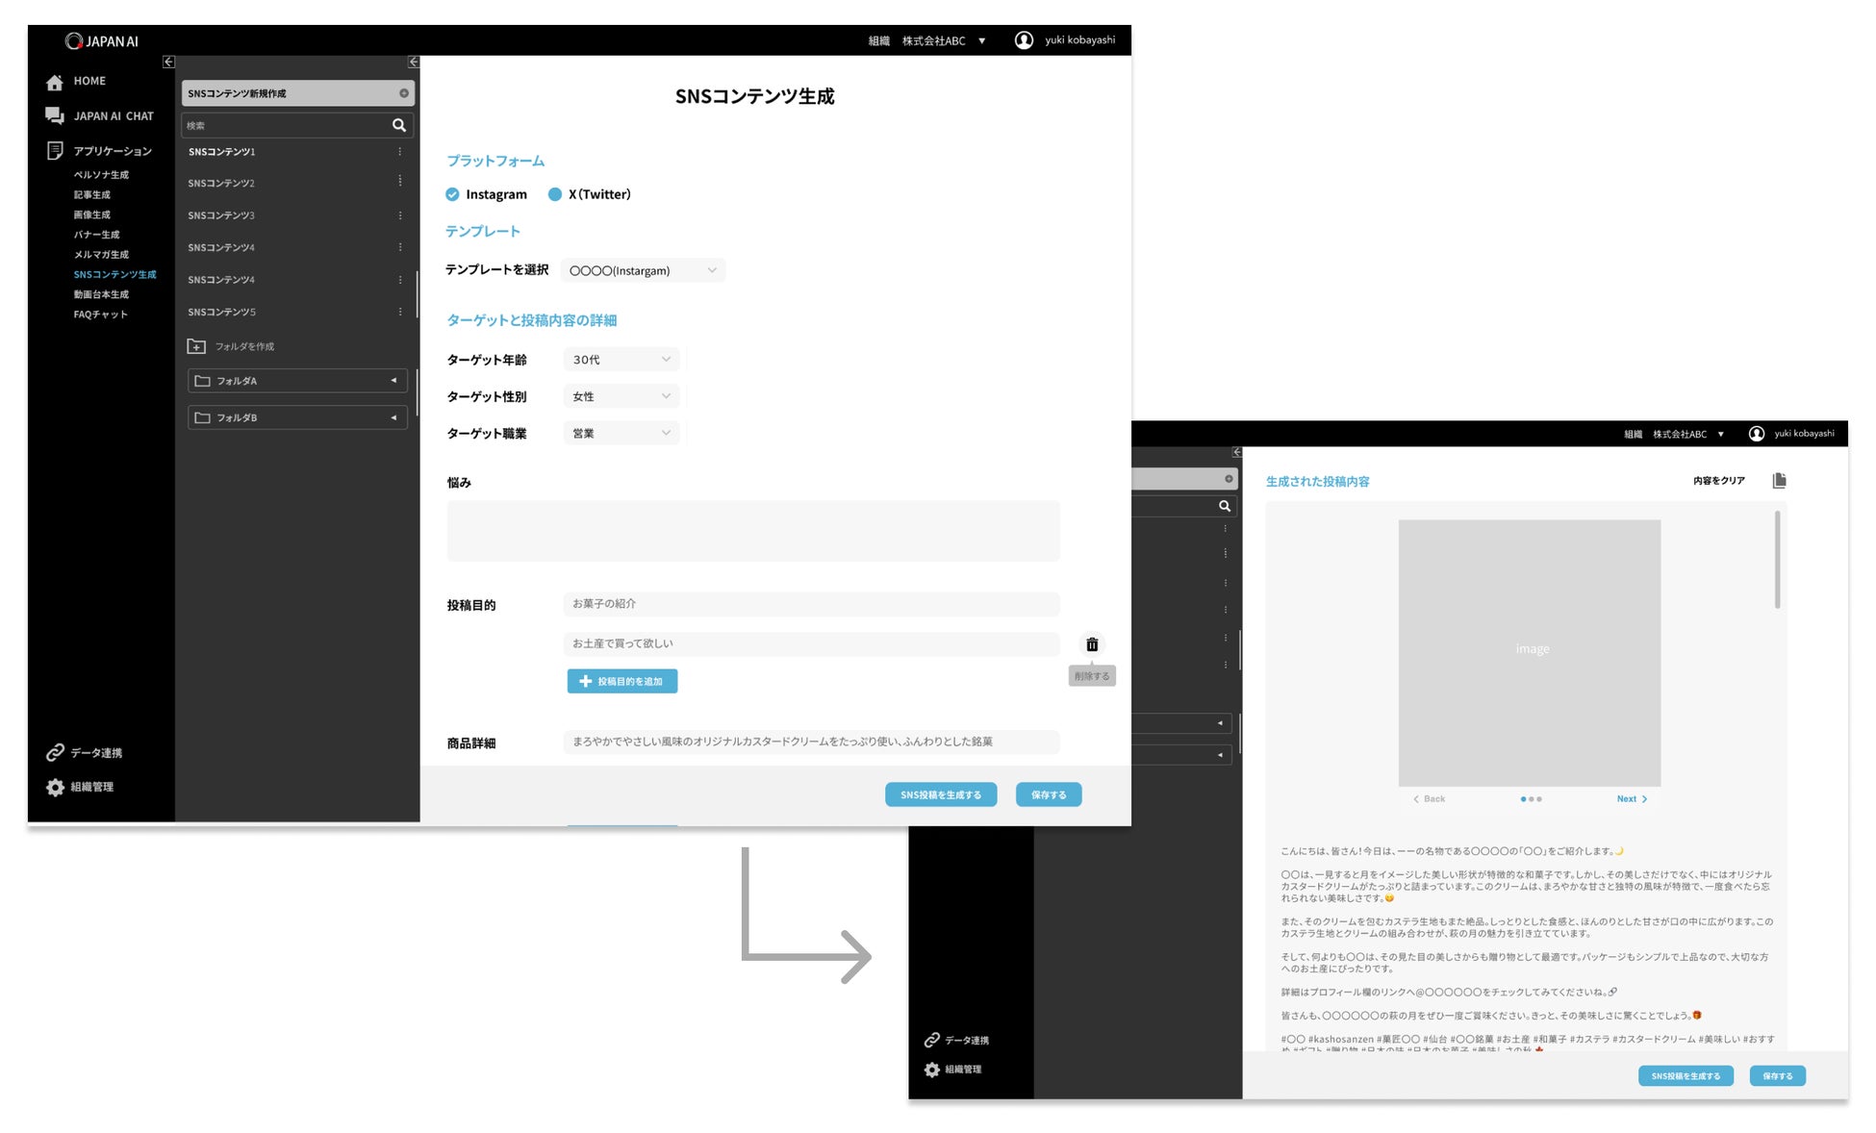The height and width of the screenshot is (1133, 1876).
Task: Open ペルソナ生成 in the applications menu
Action: [101, 175]
